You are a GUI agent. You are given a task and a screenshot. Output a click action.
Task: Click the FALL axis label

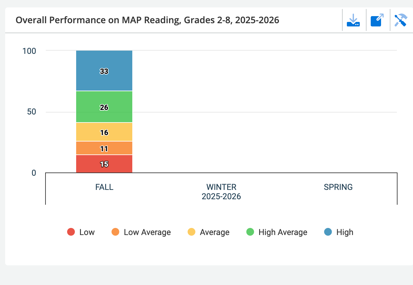[x=104, y=187]
